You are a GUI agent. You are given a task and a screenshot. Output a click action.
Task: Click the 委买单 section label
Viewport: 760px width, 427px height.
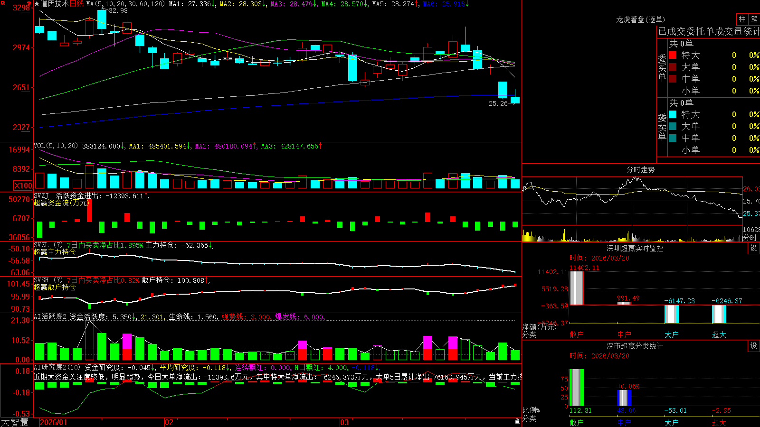[662, 68]
